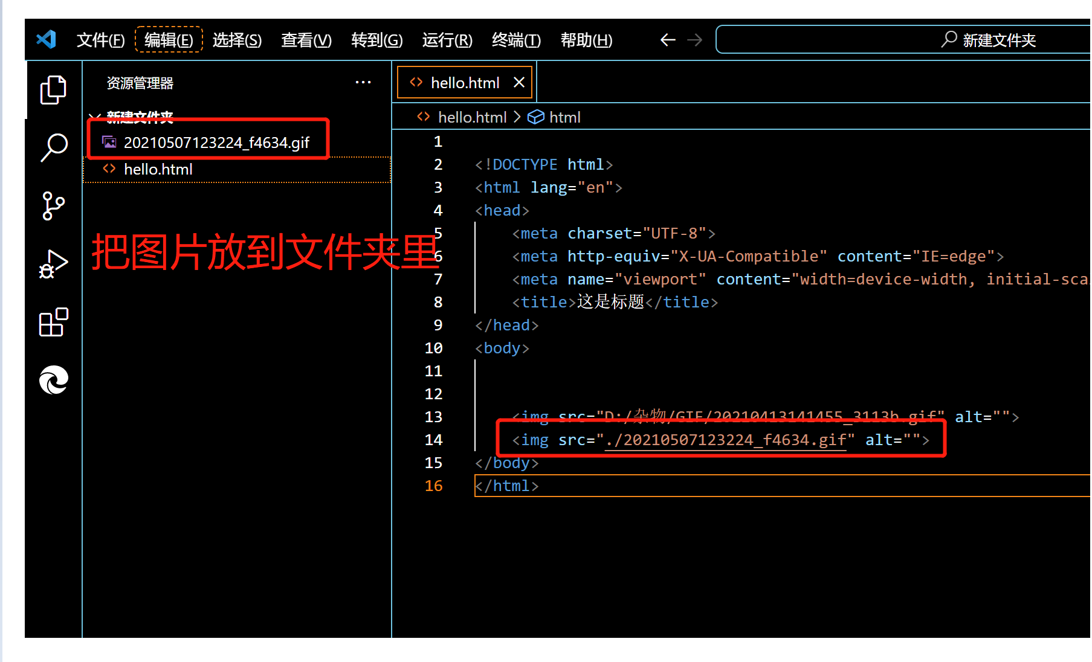The width and height of the screenshot is (1092, 662).
Task: Click search magnifier in command center
Action: (x=949, y=39)
